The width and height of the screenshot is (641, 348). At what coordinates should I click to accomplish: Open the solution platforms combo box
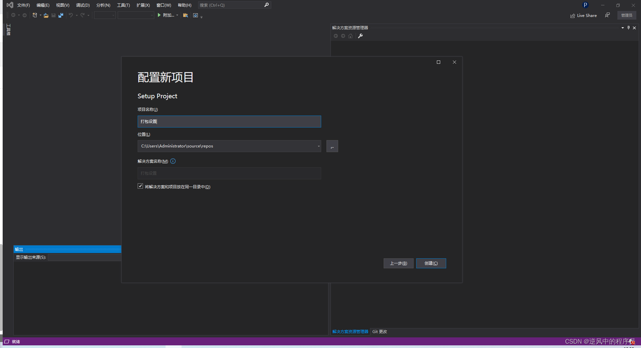136,15
